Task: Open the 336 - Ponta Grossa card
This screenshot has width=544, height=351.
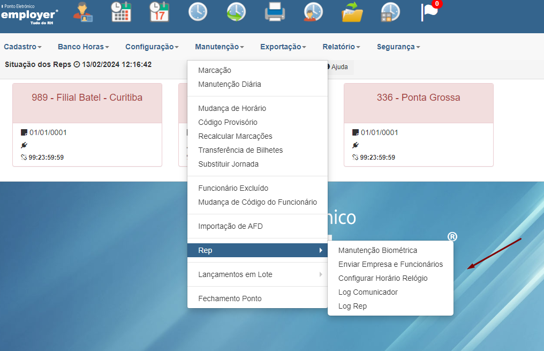Action: [418, 125]
